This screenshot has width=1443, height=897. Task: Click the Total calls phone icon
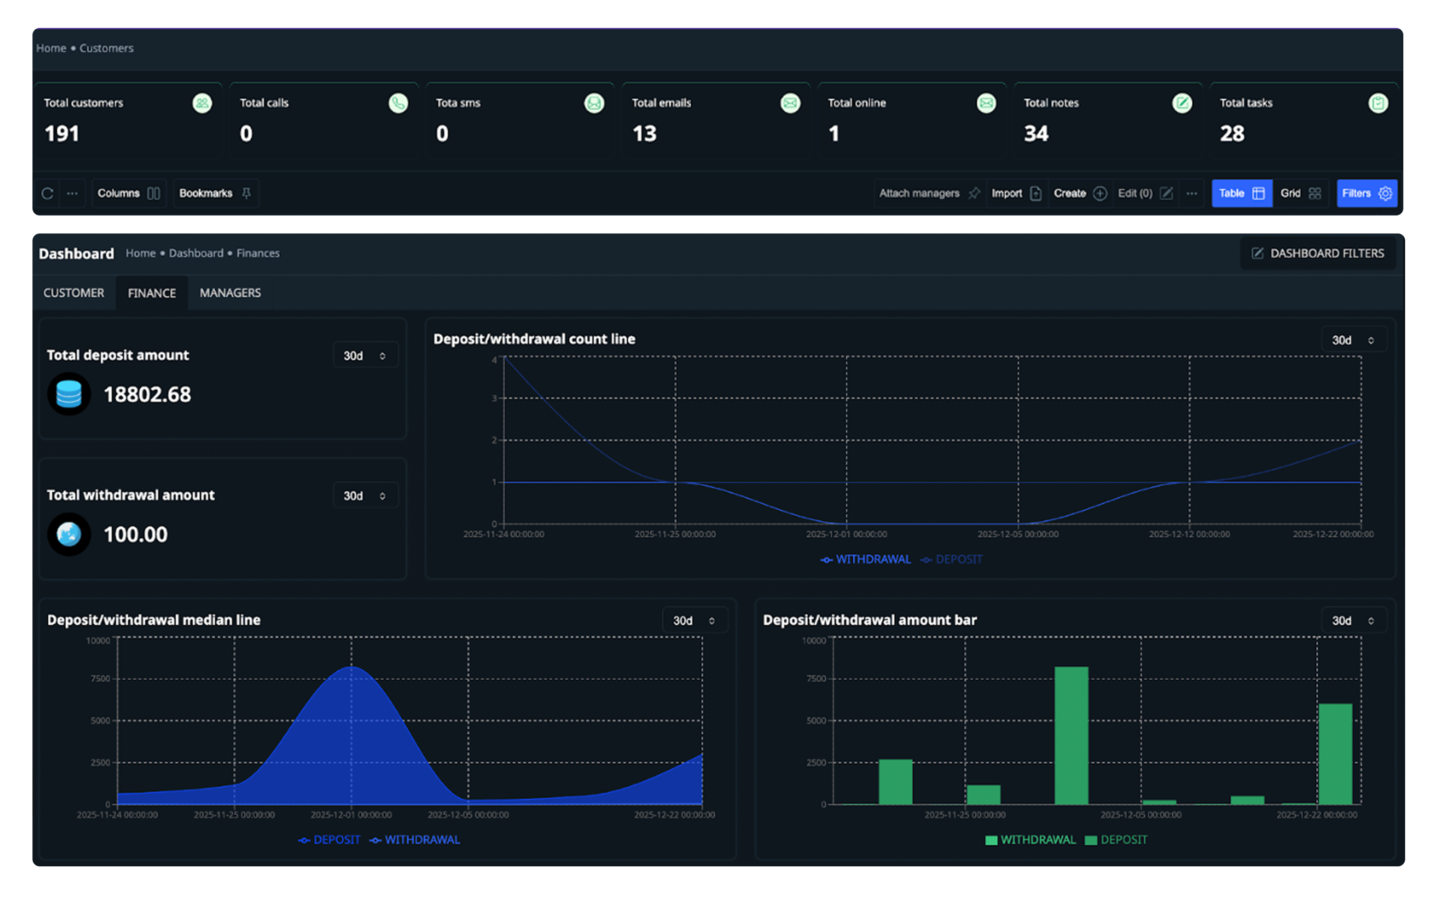(398, 103)
